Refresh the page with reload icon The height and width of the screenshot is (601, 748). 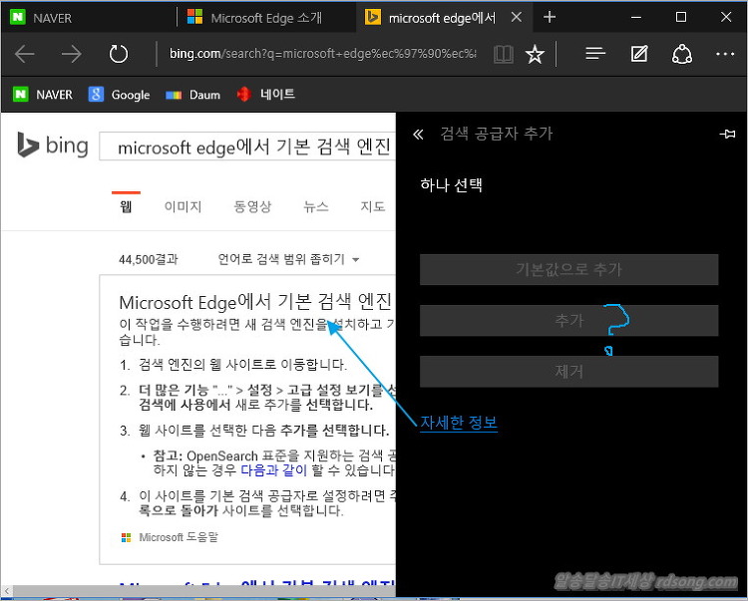click(119, 54)
